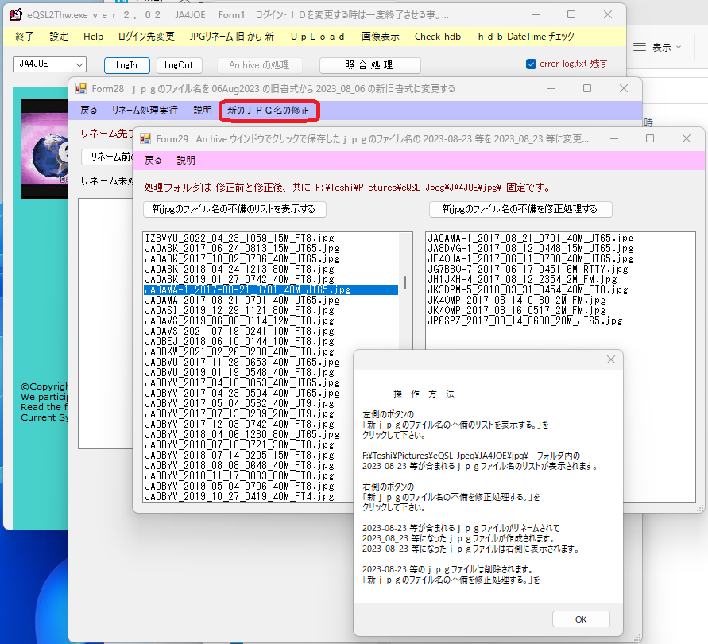Image resolution: width=708 pixels, height=644 pixels.
Task: Click OK in the 操作方法 dialog
Action: tap(581, 619)
